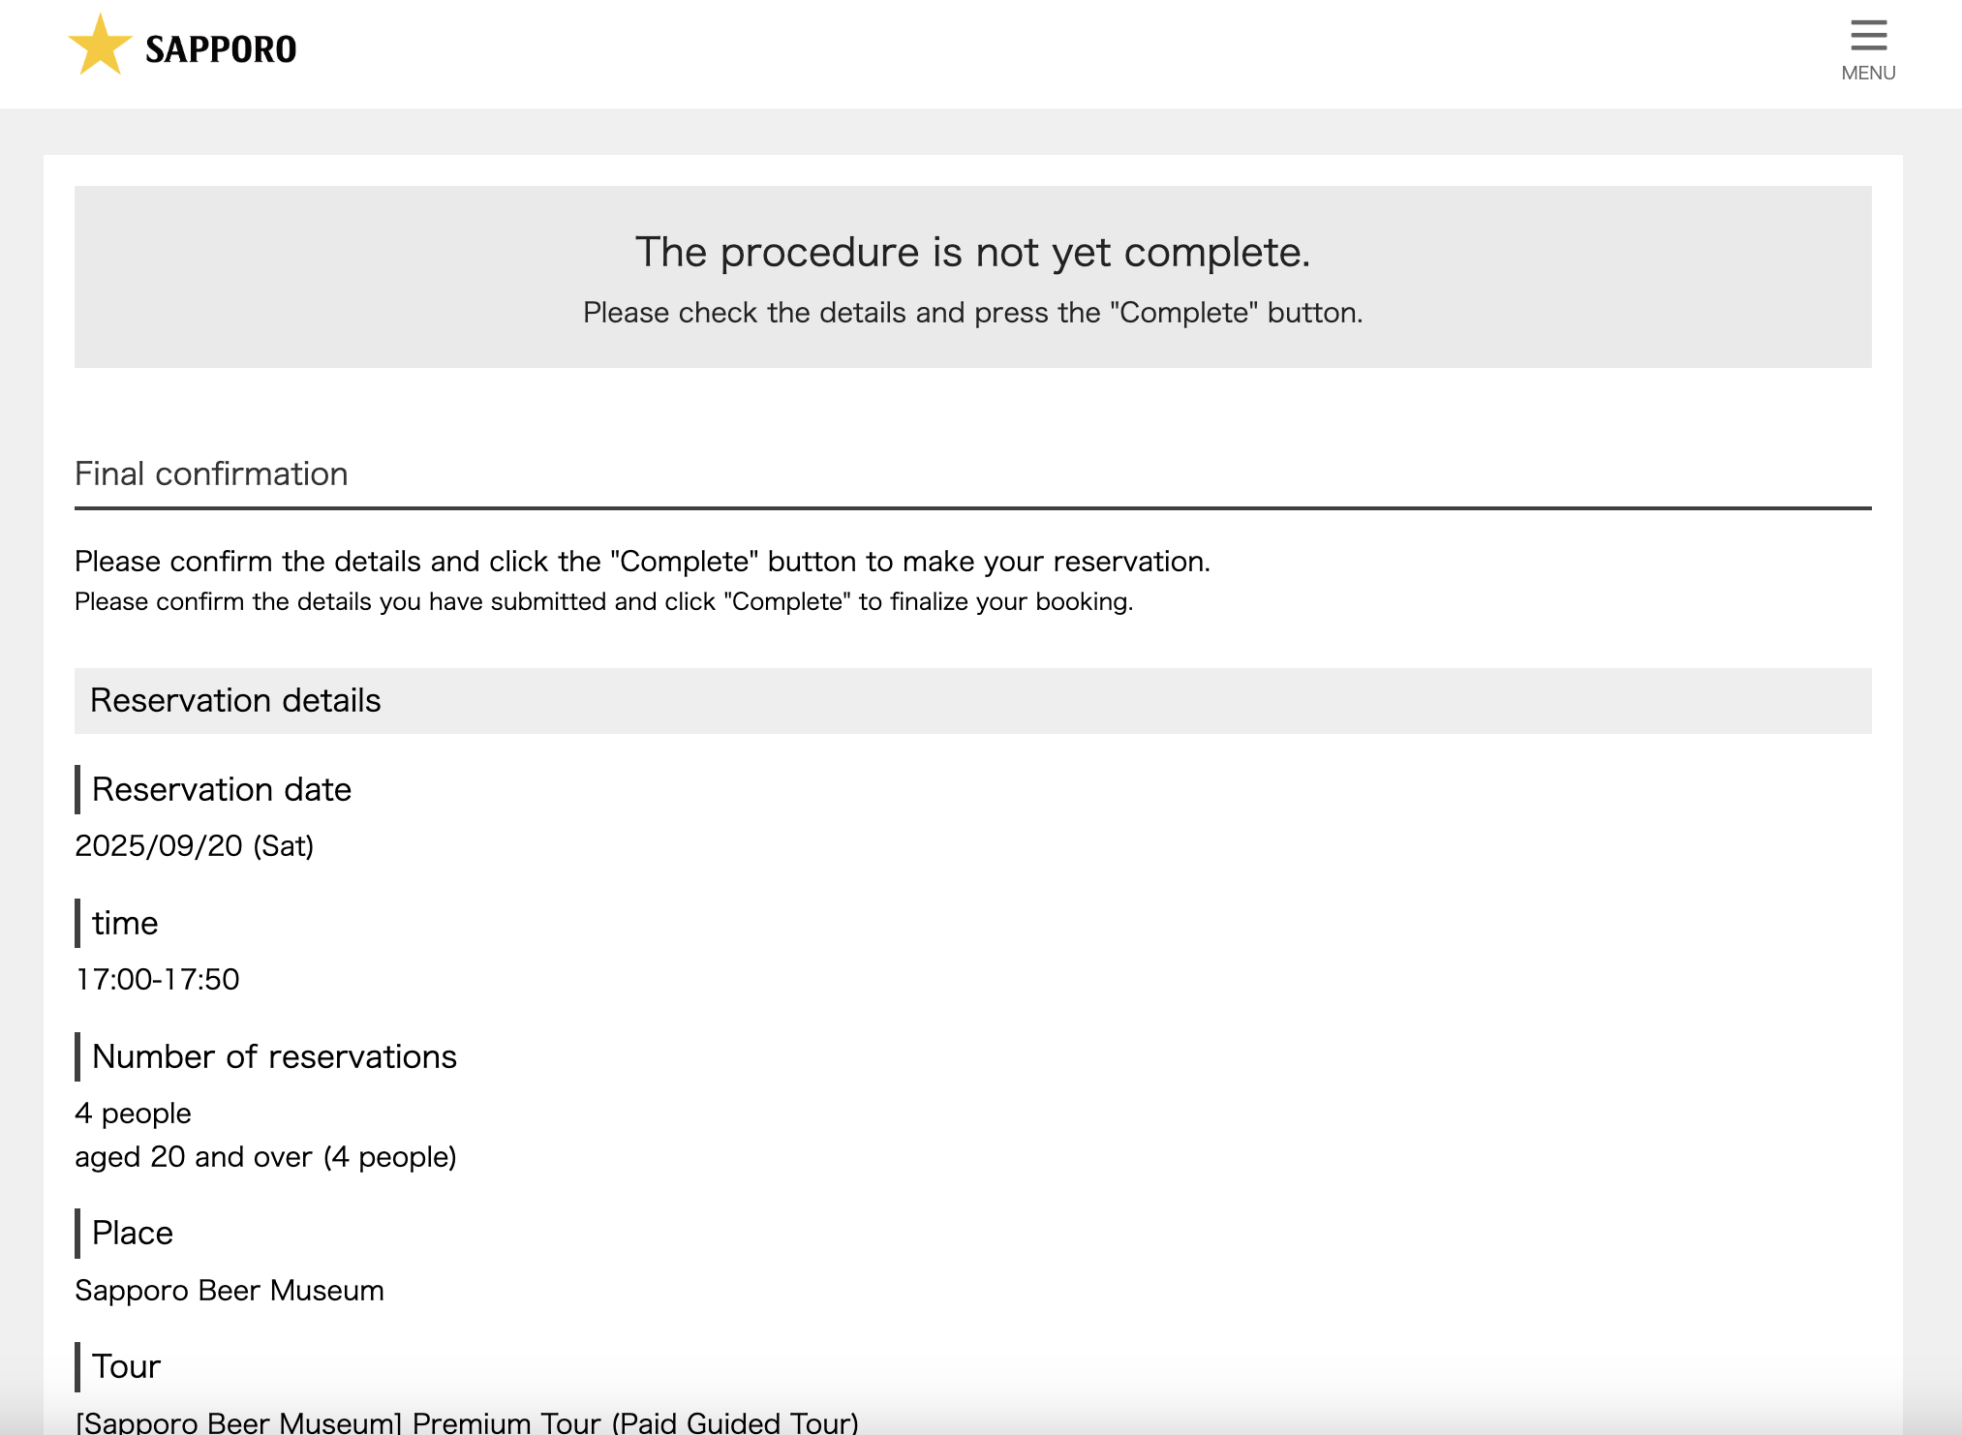Click the time slot 17:00-17:50
The height and width of the screenshot is (1435, 1962).
pos(157,979)
